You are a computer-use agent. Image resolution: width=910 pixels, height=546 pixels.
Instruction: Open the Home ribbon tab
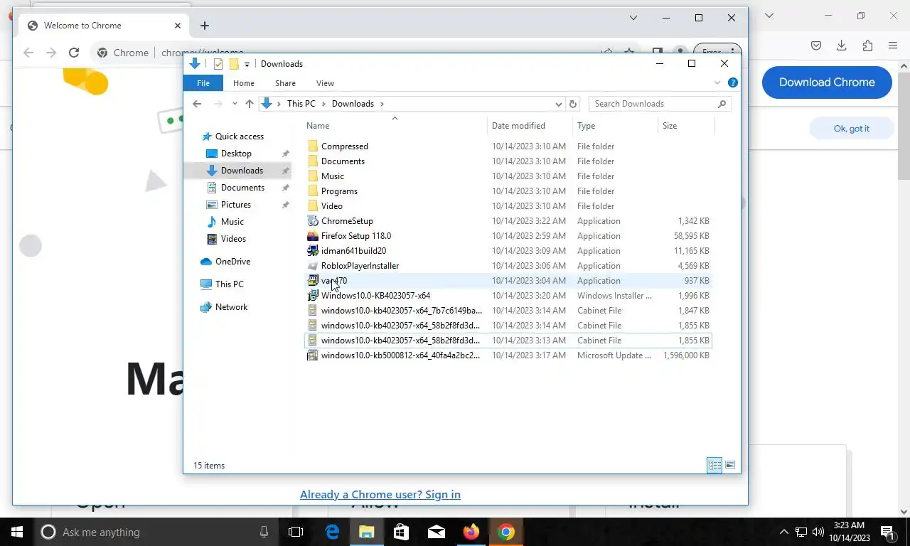244,83
